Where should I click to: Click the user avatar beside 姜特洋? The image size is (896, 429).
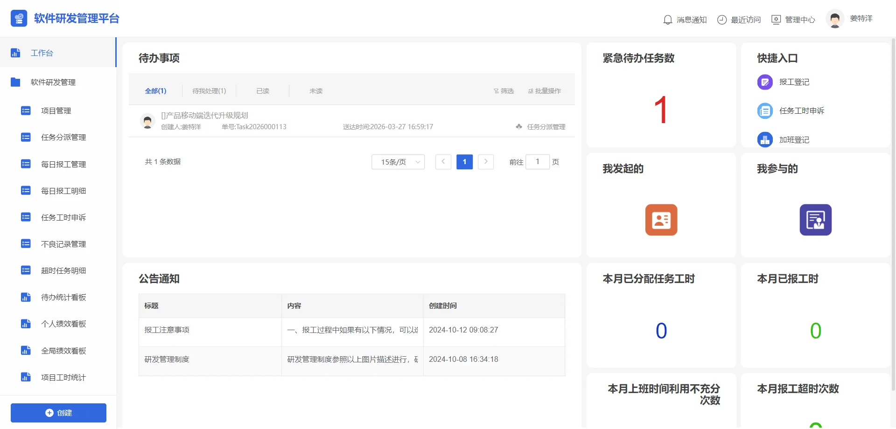click(x=835, y=19)
